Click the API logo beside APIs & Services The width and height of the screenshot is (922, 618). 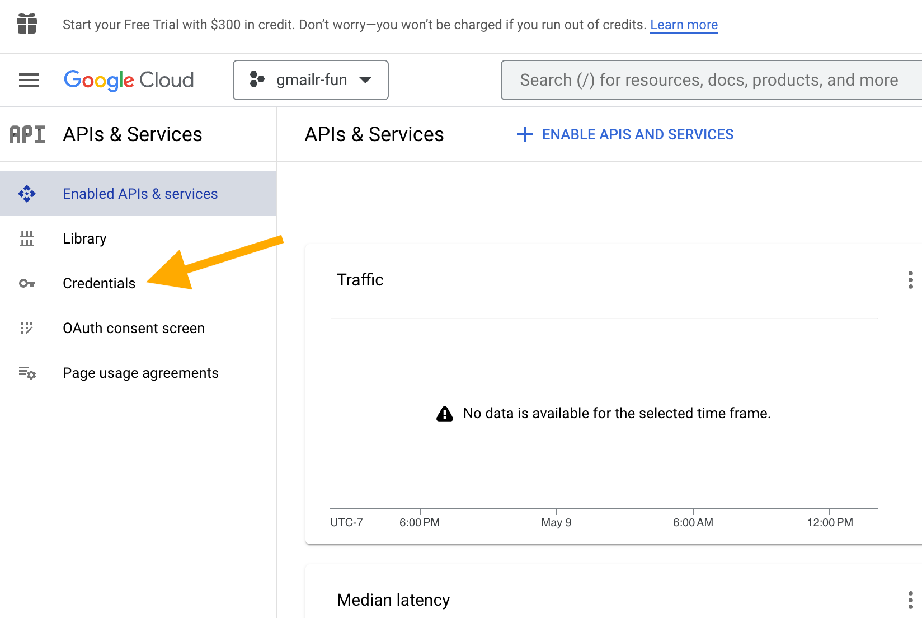(x=26, y=134)
